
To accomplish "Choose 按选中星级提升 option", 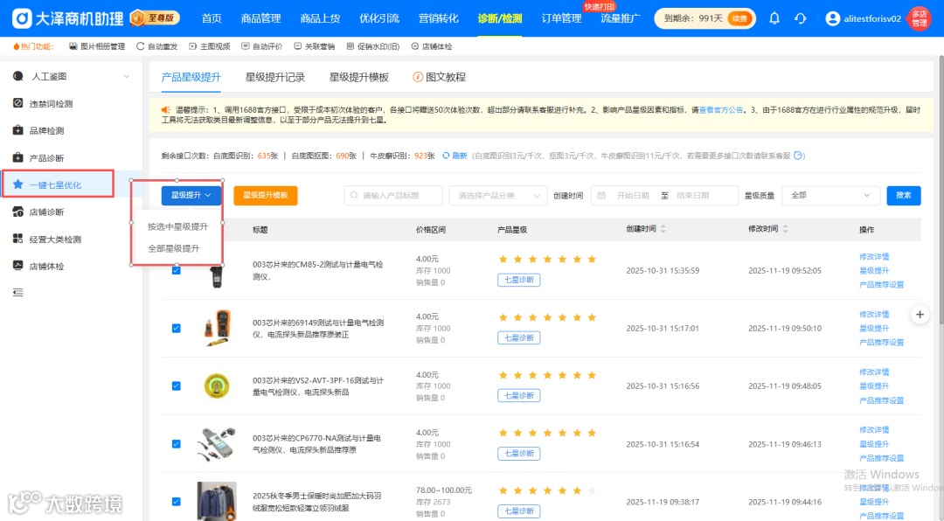I will coord(178,226).
